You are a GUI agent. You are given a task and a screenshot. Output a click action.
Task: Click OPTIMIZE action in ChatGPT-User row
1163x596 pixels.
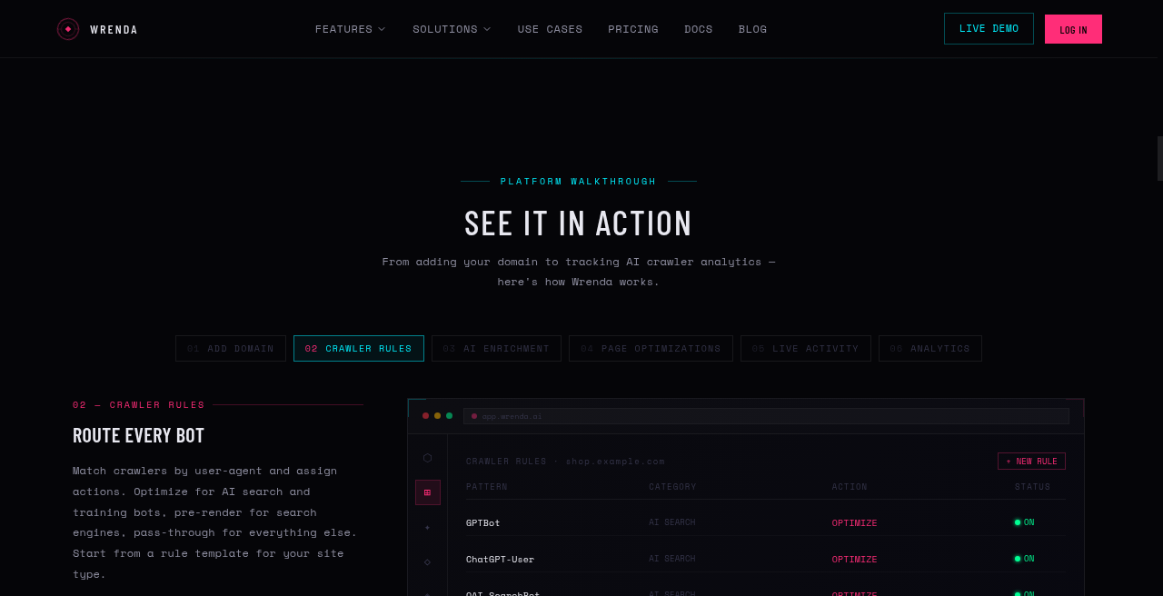pyautogui.click(x=855, y=560)
